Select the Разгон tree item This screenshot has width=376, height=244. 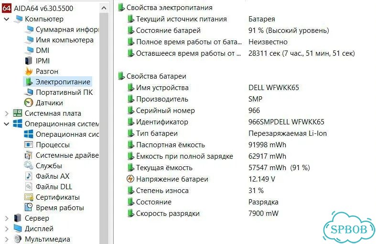point(47,71)
